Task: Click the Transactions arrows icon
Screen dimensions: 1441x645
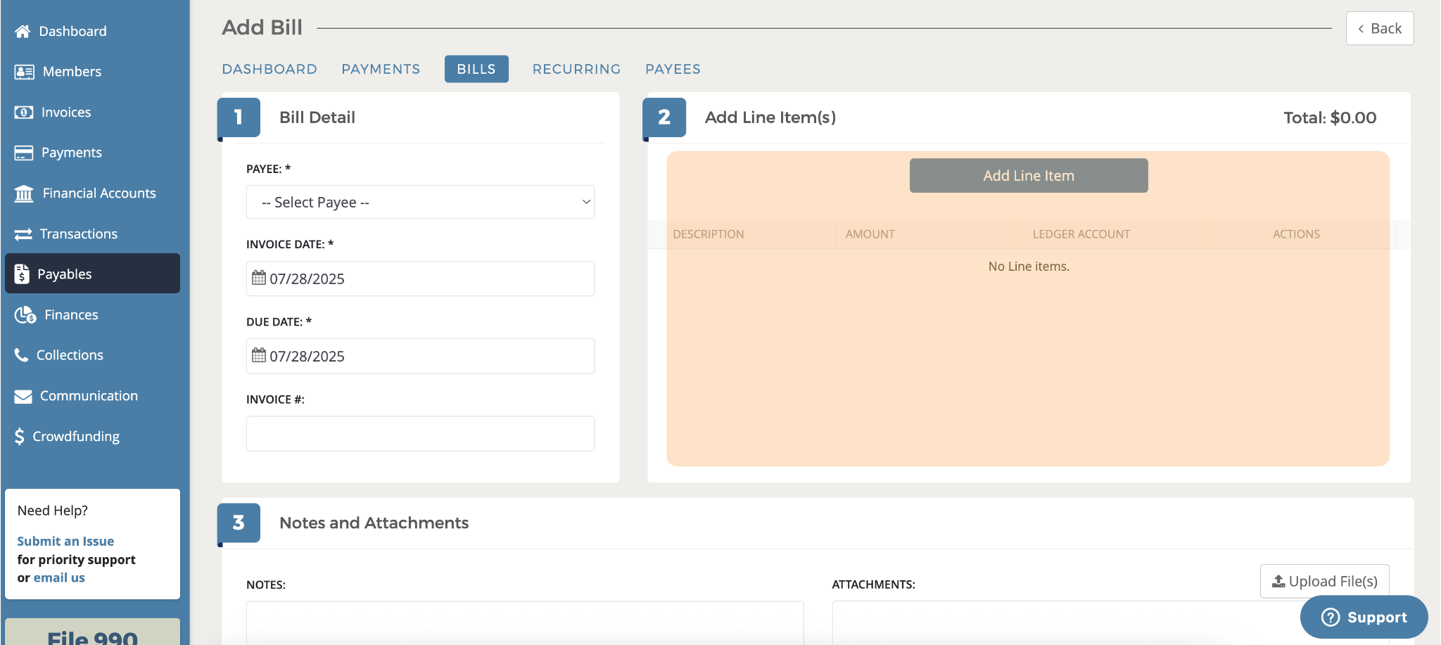Action: coord(23,234)
